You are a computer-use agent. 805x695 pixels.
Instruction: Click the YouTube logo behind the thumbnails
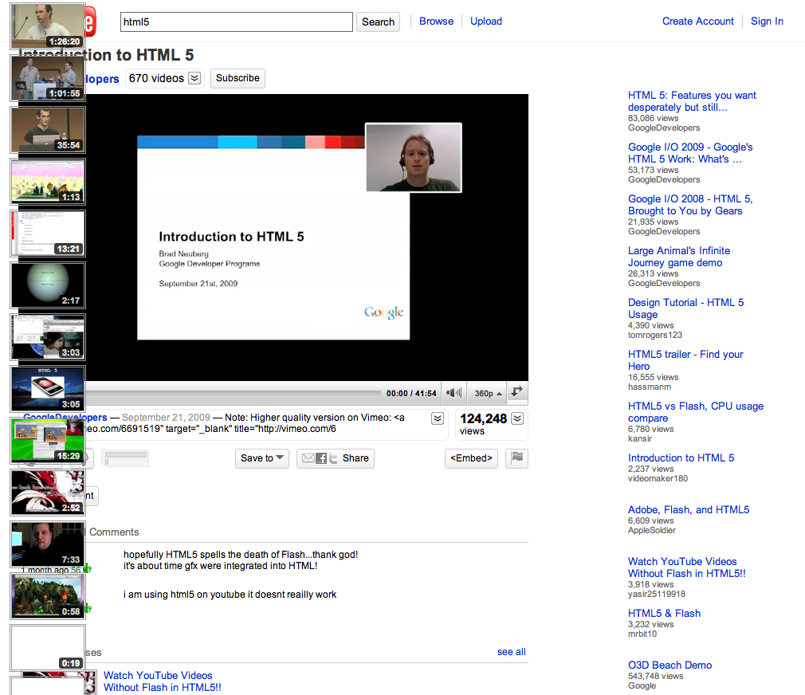pos(91,22)
